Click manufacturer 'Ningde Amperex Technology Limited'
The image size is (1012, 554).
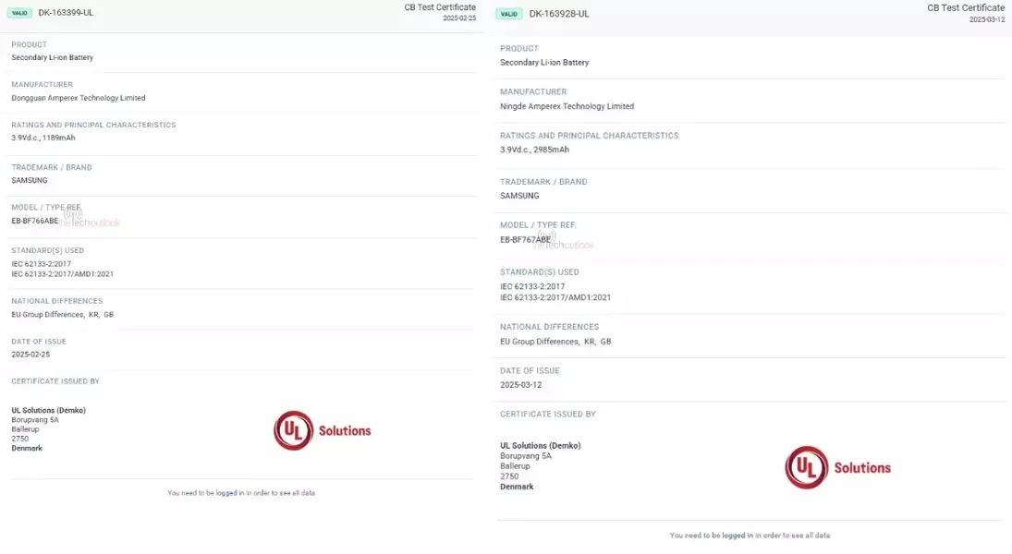pyautogui.click(x=567, y=106)
